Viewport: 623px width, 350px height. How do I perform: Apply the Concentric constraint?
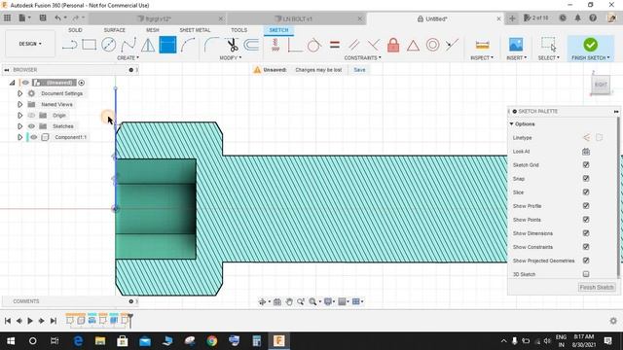point(432,45)
